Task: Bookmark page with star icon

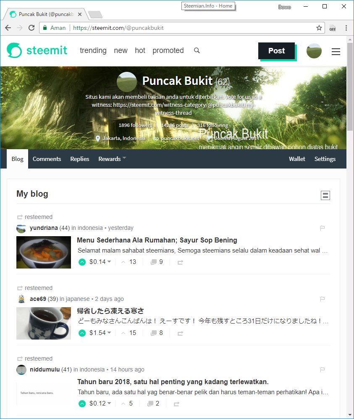Action: pyautogui.click(x=319, y=28)
